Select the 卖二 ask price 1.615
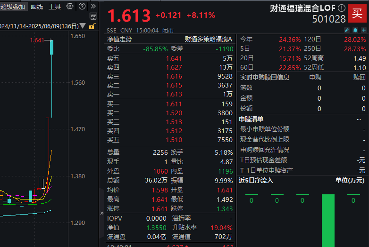The width and height of the screenshot is (369, 247). [174, 85]
